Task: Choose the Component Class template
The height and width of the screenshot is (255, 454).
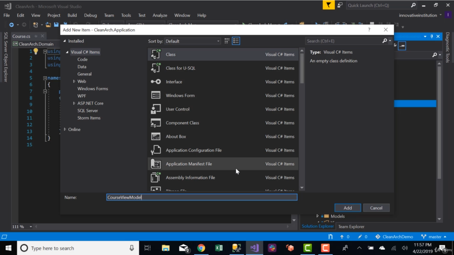Action: click(223, 123)
